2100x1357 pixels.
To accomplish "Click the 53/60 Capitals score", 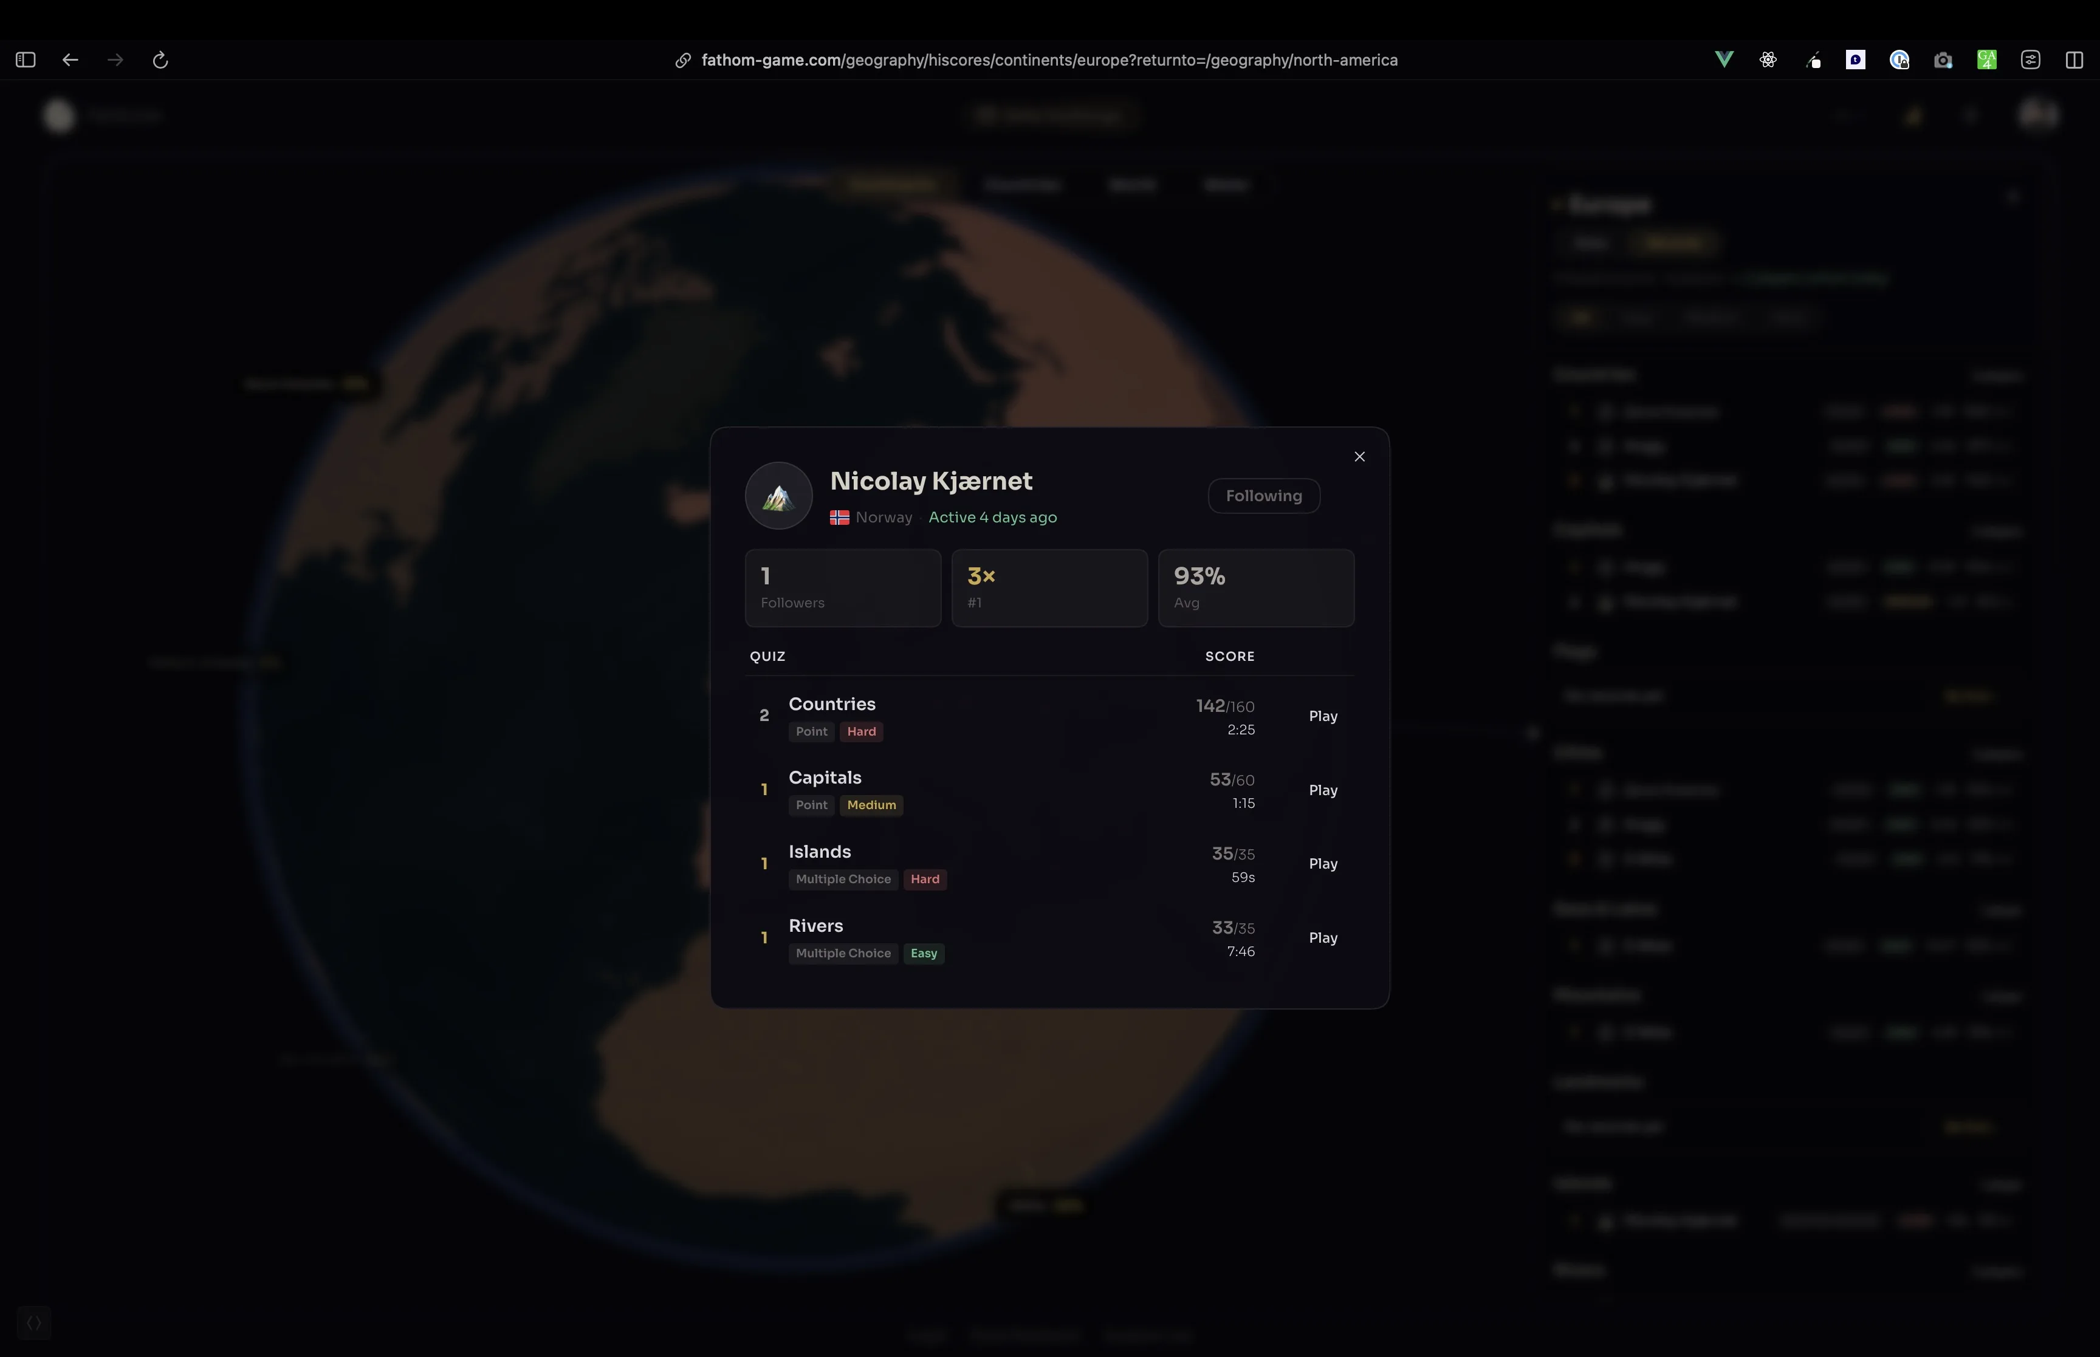I will pyautogui.click(x=1232, y=780).
